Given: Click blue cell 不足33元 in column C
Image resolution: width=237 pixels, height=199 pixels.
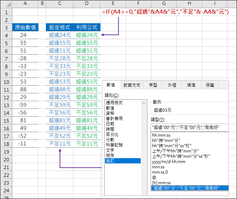Looking at the screenshot, I should 60,66.
